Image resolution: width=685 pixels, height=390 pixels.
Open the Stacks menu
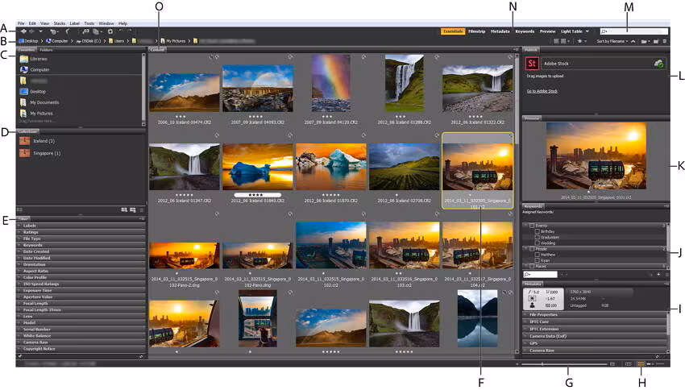tap(60, 23)
